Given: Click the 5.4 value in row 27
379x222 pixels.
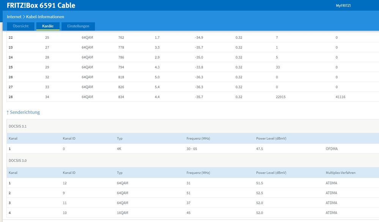Looking at the screenshot, I should tap(157, 87).
